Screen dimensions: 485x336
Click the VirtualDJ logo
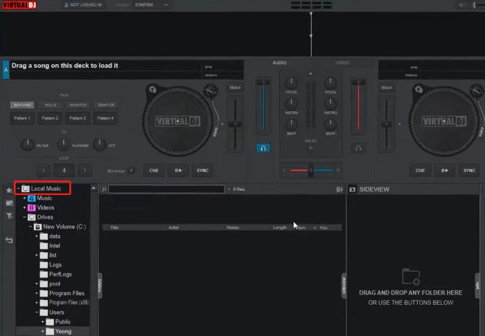pyautogui.click(x=19, y=5)
